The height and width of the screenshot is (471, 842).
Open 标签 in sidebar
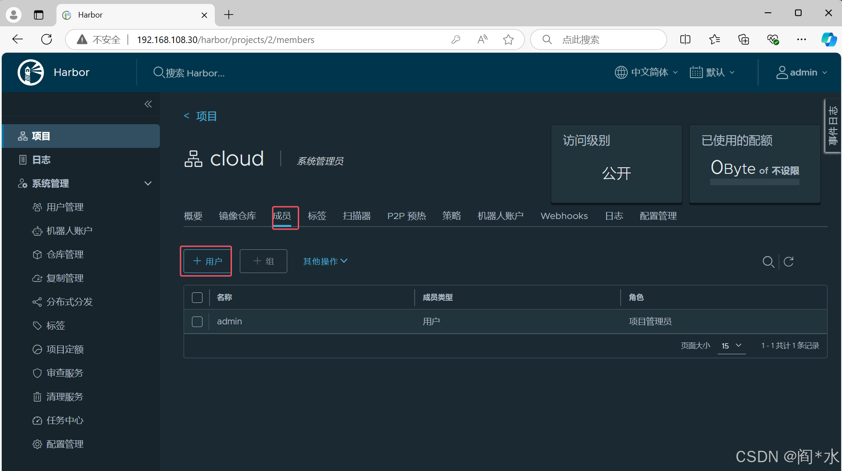[49, 326]
